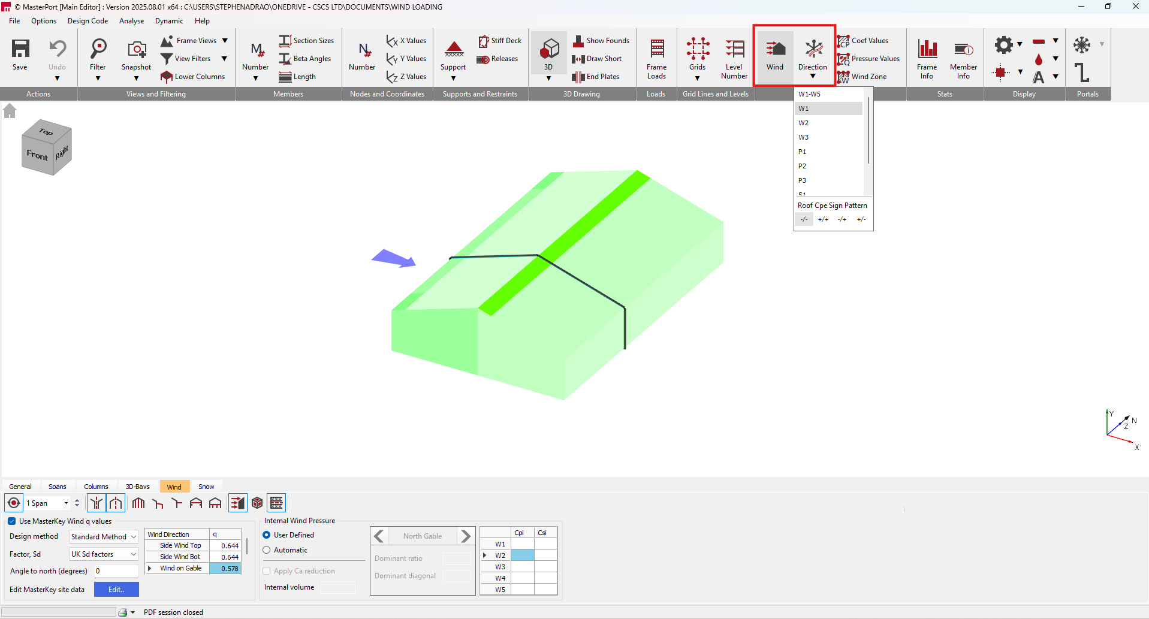Click the Edit.. MasterKey site data button
Screen dimensions: 1149x619
click(116, 590)
